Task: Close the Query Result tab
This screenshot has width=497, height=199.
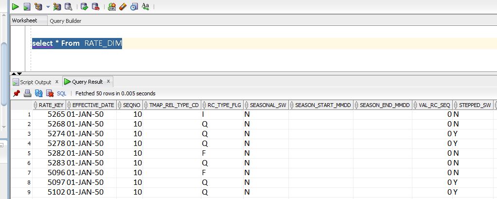Action: 108,82
